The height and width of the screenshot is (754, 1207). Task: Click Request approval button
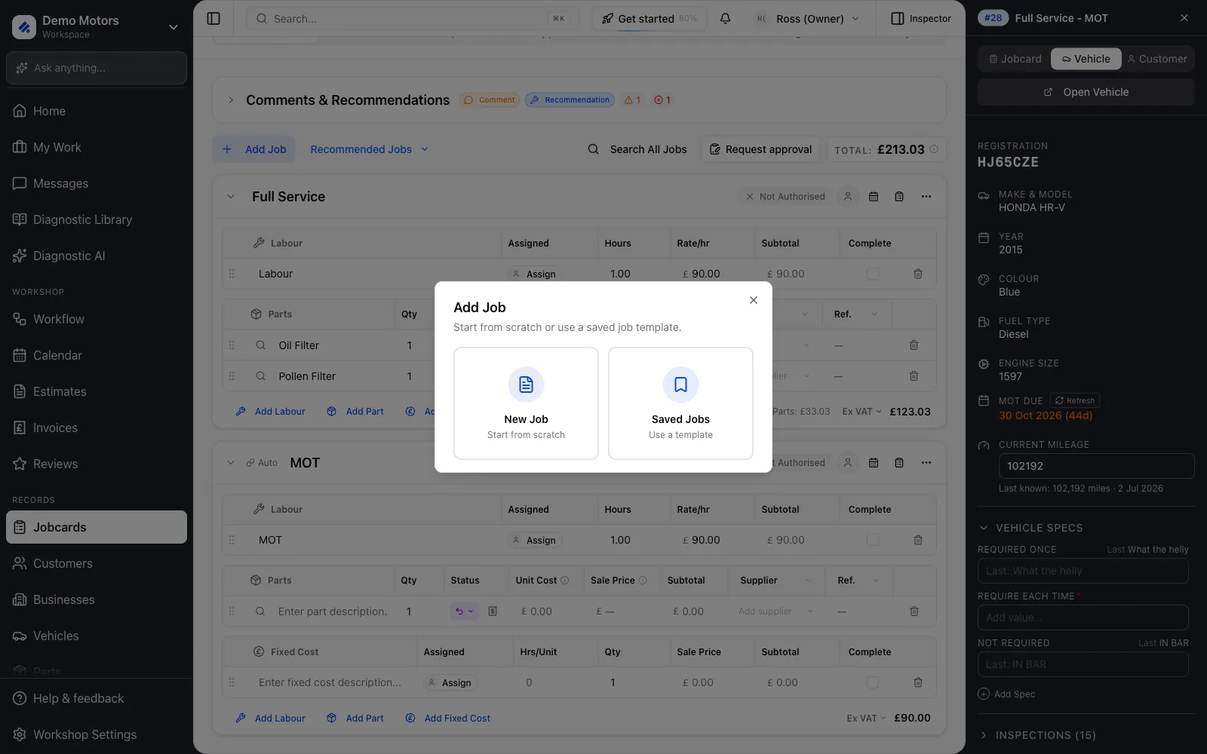coord(760,149)
